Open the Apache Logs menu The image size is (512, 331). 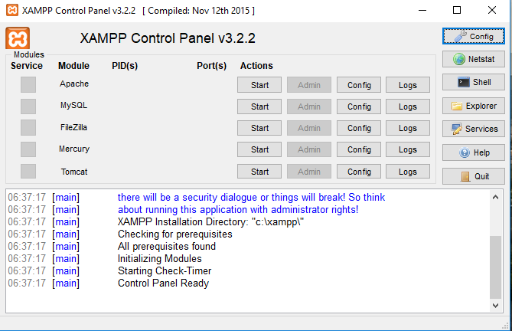pos(408,85)
